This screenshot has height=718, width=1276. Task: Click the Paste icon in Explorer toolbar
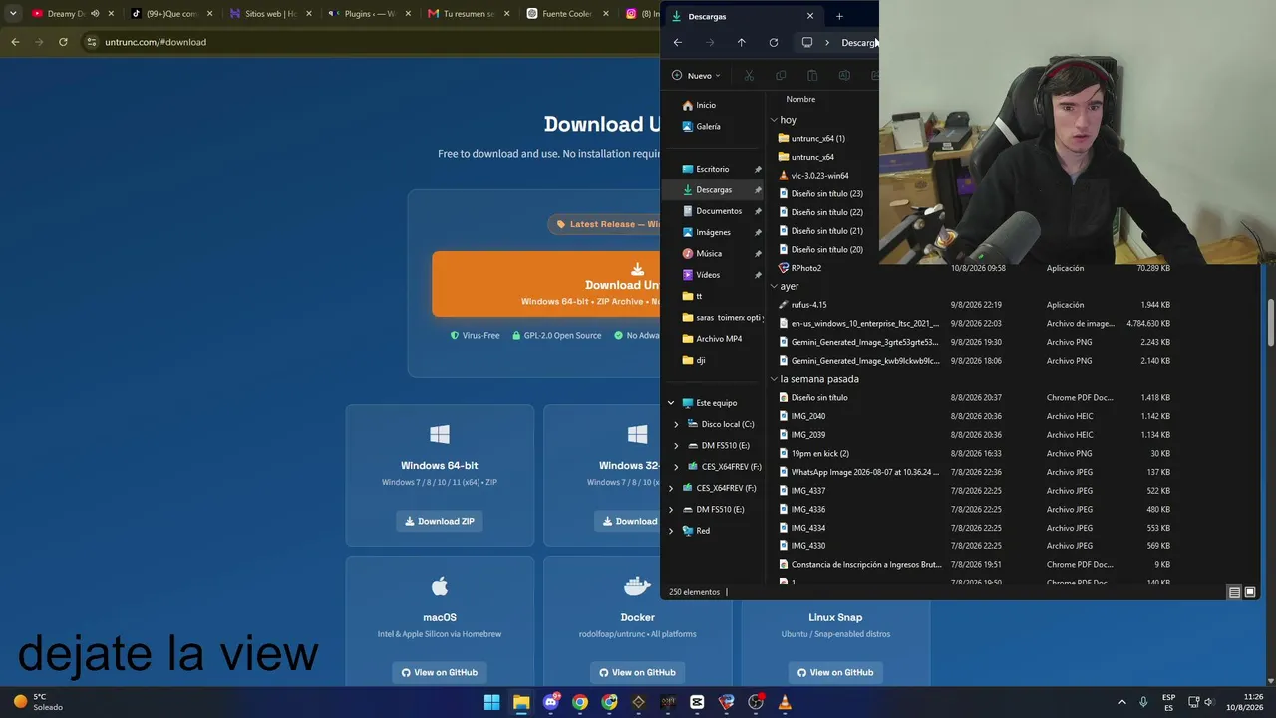(812, 75)
